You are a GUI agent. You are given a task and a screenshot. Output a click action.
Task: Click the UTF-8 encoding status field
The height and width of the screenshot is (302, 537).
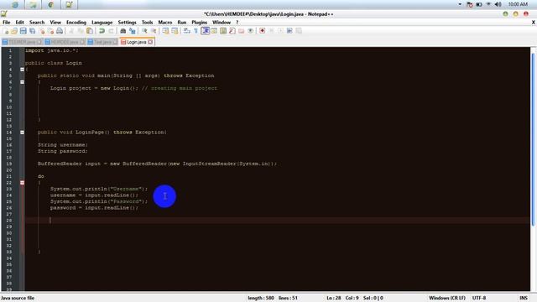tap(479, 298)
